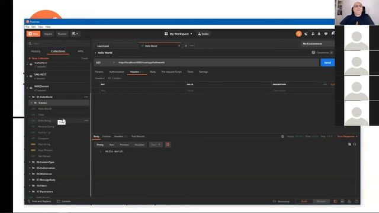This screenshot has height=213, width=379.
Task: Open Bootcamp in the status bar
Action: tap(281, 201)
